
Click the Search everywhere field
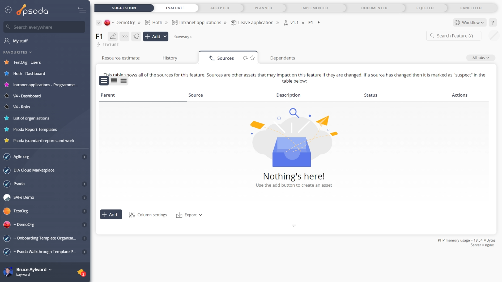[44, 27]
